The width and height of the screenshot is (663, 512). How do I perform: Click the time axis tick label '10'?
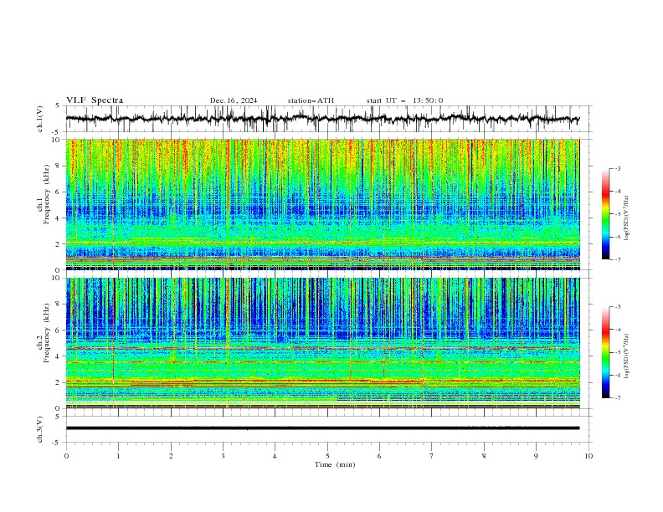[588, 456]
